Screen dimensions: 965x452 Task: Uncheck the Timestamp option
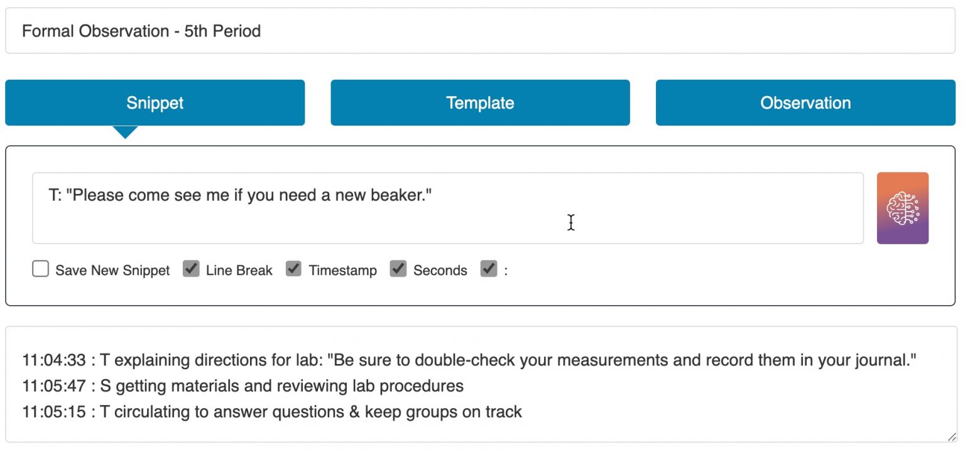coord(293,269)
